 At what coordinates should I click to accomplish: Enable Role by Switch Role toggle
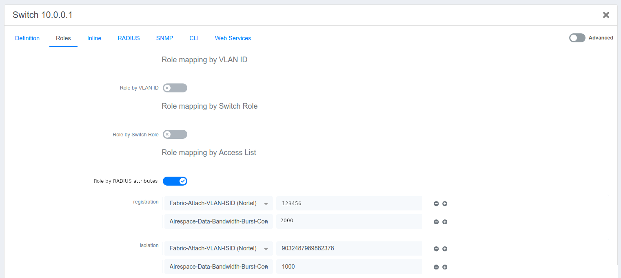click(x=175, y=134)
